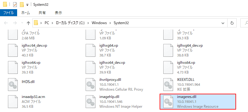Click the iglhxo64.vp file name
The height and width of the screenshot is (112, 248).
[x=31, y=63]
